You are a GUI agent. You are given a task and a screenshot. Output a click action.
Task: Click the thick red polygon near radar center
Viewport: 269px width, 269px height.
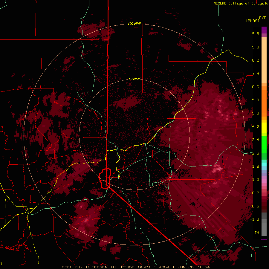pyautogui.click(x=105, y=178)
